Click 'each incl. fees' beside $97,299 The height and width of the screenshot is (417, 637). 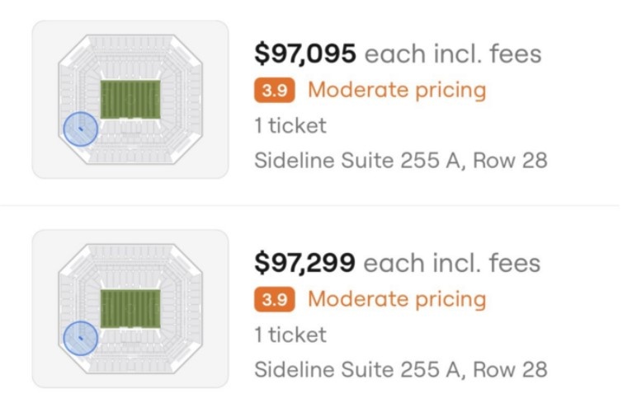click(x=453, y=264)
